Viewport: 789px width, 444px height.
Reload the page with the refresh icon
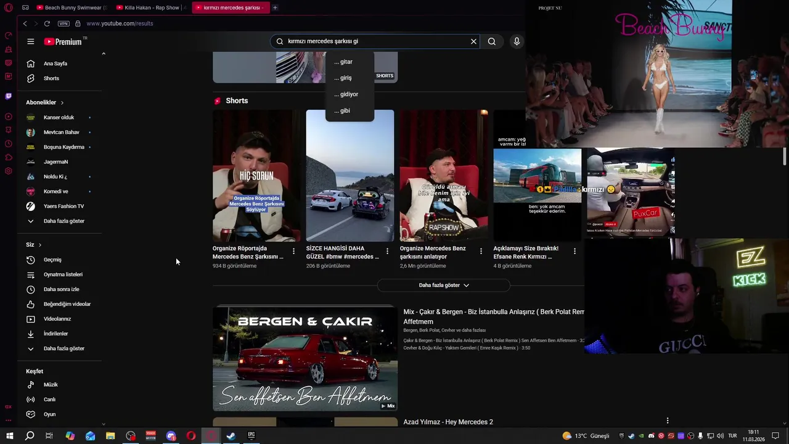point(47,23)
